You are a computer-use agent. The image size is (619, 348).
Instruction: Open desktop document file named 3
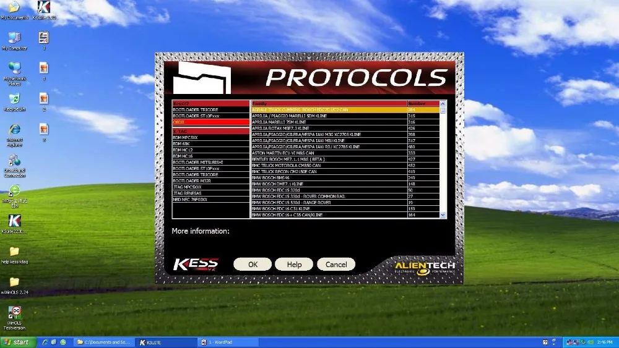tap(44, 133)
